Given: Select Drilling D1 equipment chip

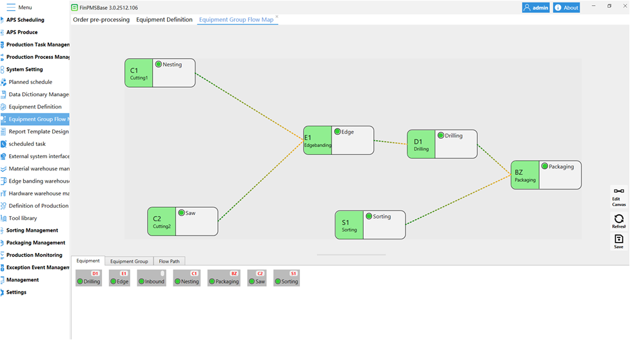Looking at the screenshot, I should pyautogui.click(x=89, y=278).
